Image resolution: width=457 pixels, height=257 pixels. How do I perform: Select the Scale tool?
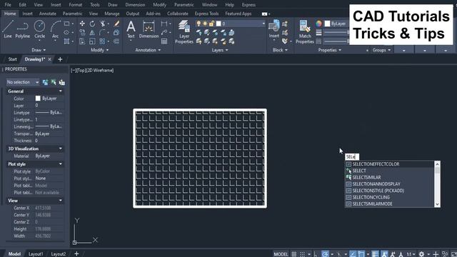pos(92,41)
